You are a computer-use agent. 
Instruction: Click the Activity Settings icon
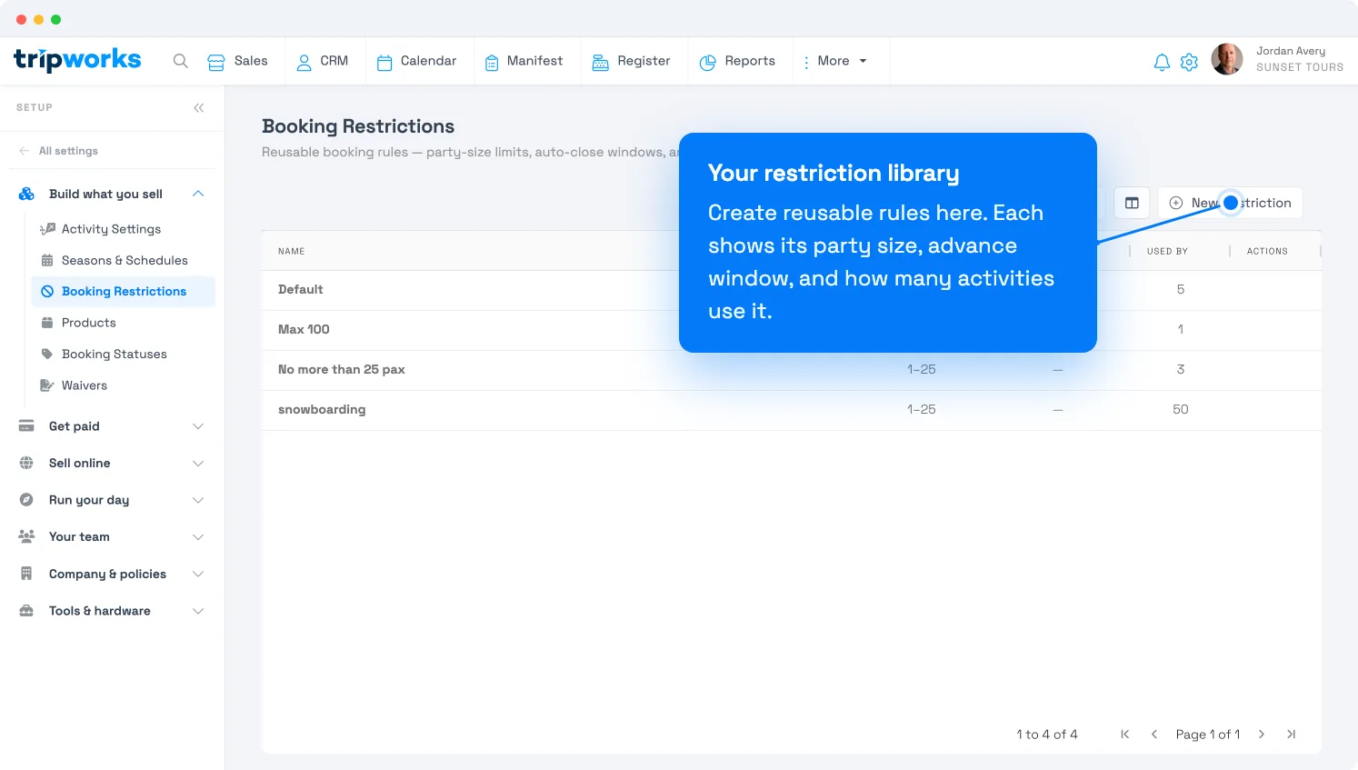coord(47,229)
